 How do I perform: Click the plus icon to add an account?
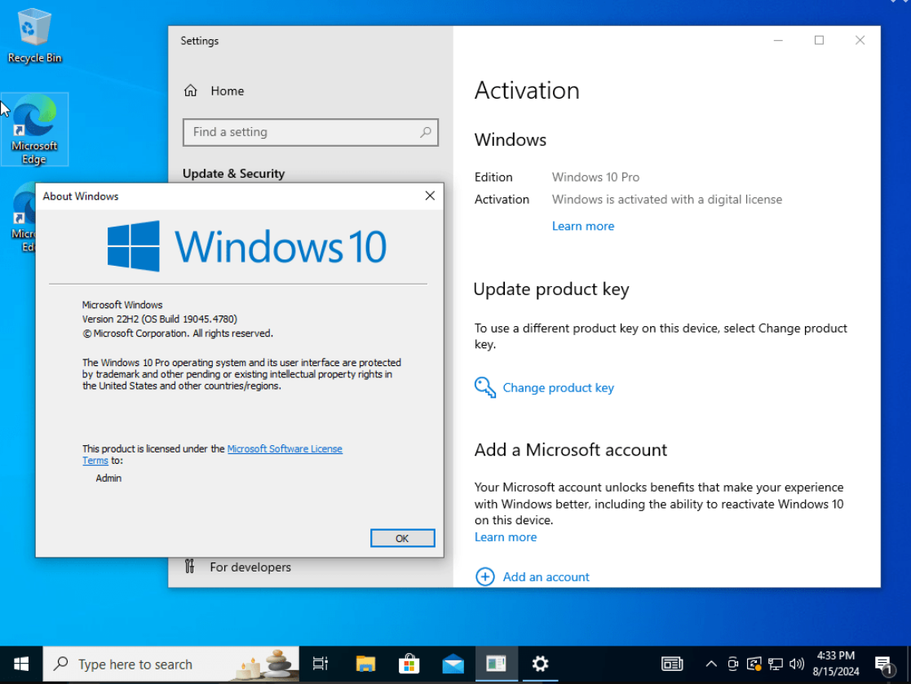(485, 576)
